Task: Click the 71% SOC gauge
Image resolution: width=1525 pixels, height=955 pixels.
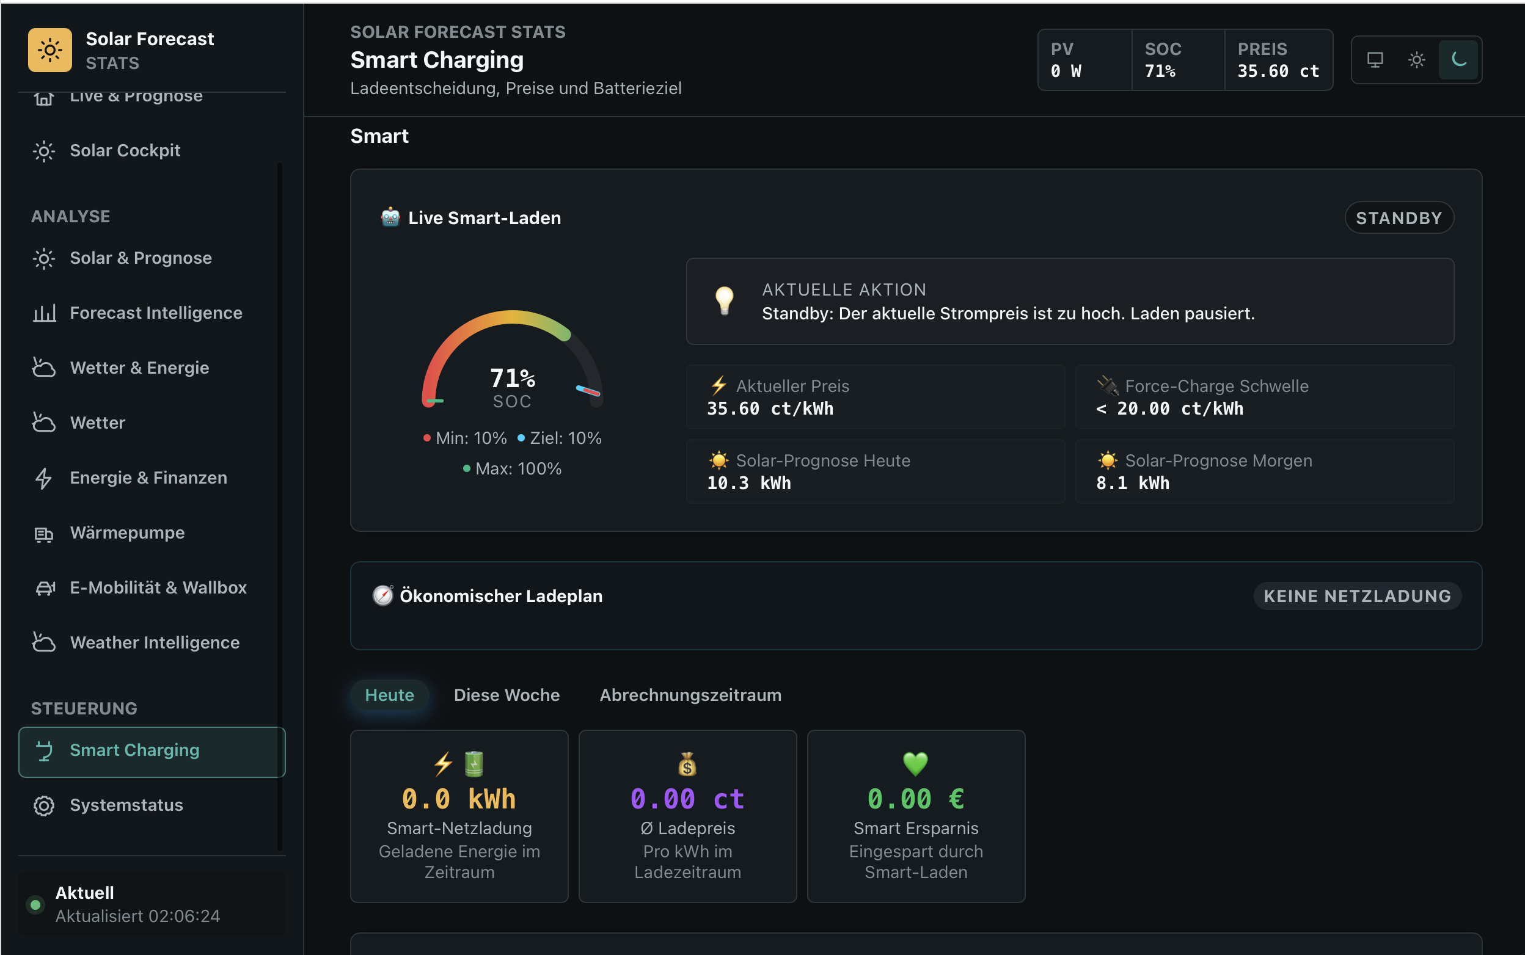Action: point(512,359)
